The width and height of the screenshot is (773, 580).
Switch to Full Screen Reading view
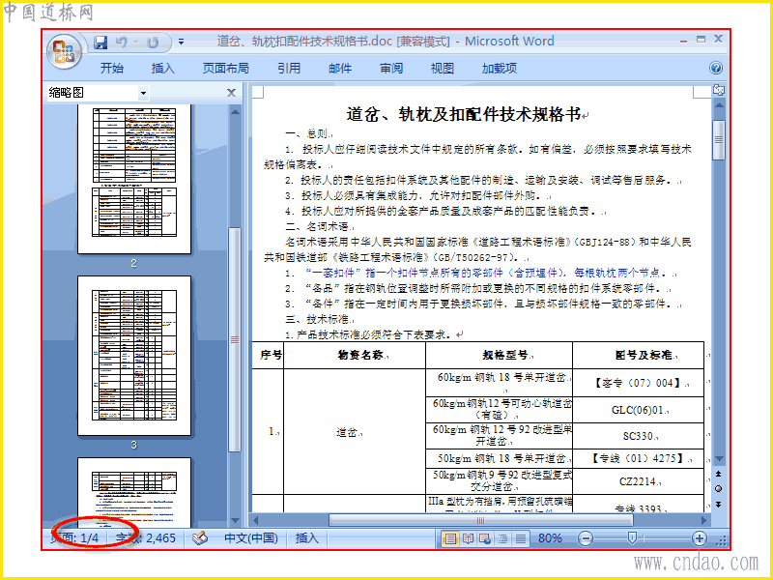tap(468, 538)
